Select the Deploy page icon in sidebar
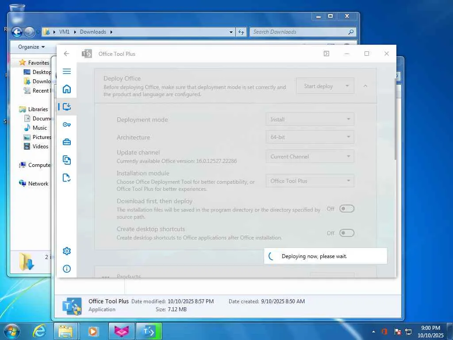453x340 pixels. coord(67,107)
